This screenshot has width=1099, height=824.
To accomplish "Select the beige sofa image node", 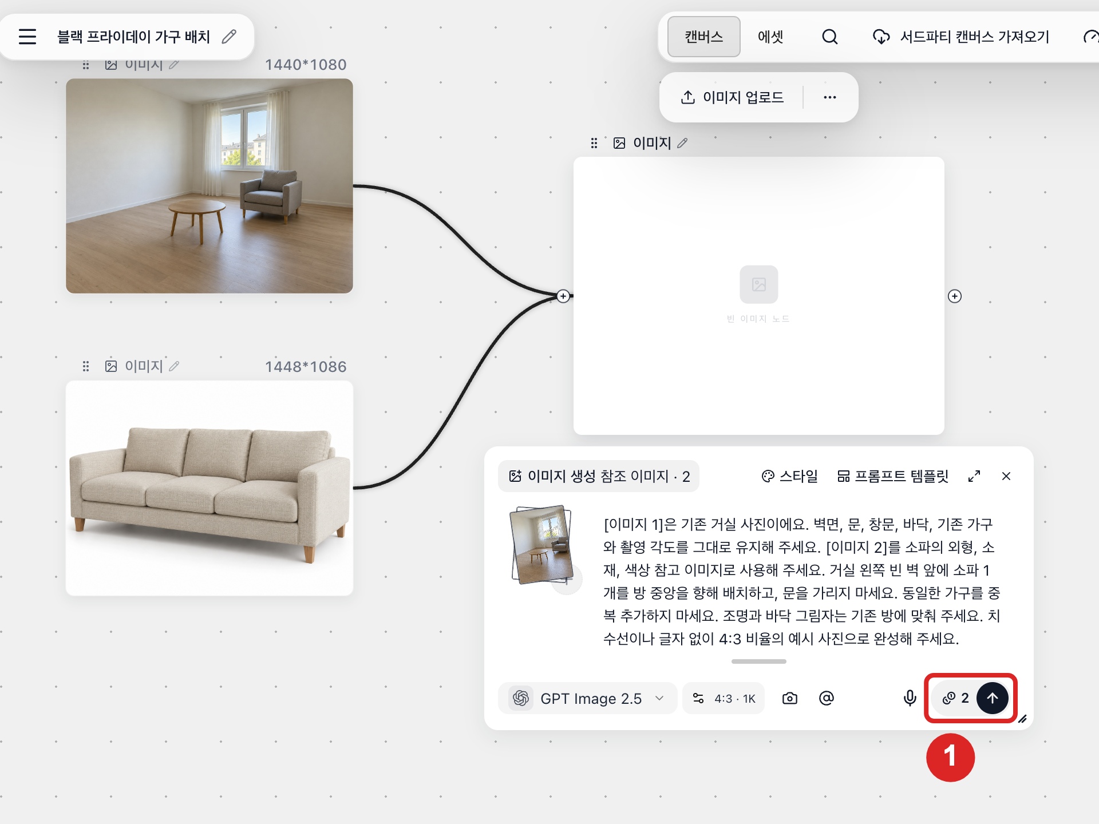I will [x=209, y=488].
